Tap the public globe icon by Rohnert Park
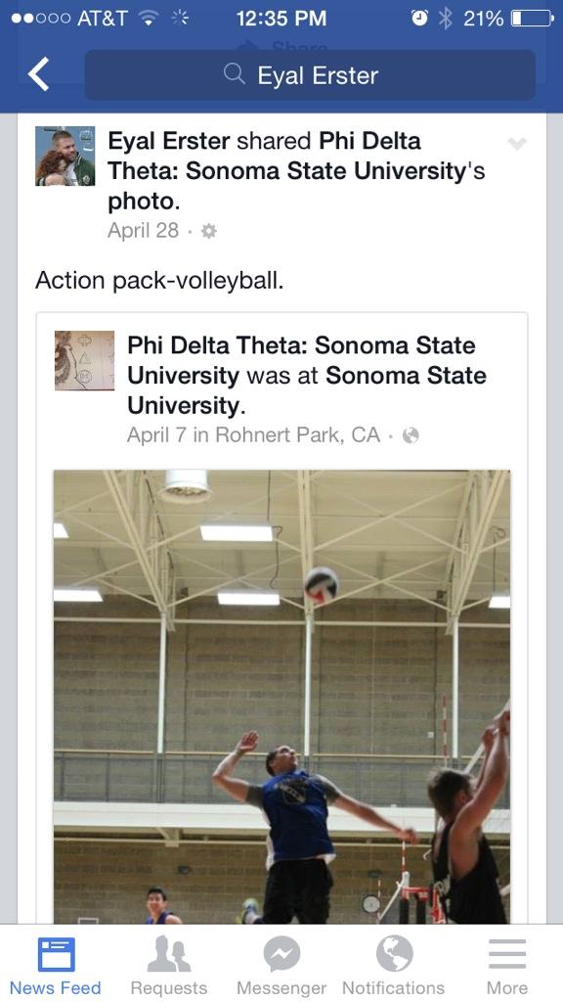The width and height of the screenshot is (563, 1002). click(411, 435)
